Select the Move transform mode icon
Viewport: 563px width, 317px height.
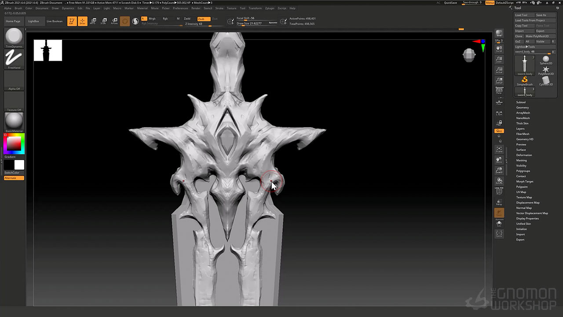(93, 21)
